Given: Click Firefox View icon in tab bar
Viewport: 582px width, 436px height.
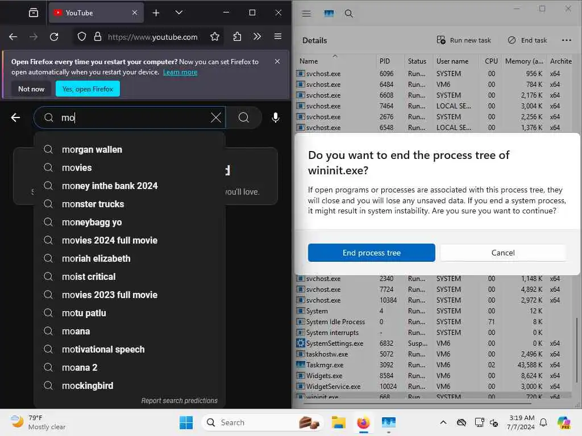Looking at the screenshot, I should [34, 13].
